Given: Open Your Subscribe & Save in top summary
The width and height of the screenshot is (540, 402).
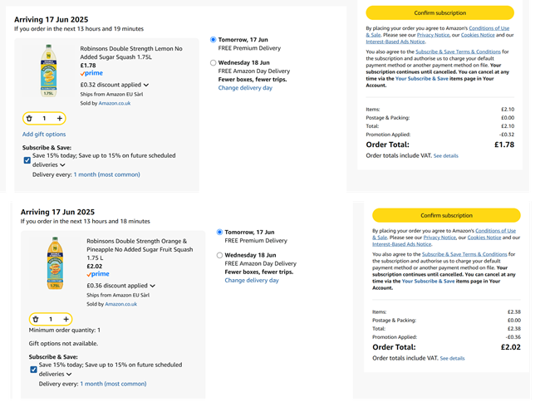Looking at the screenshot, I should tap(422, 78).
